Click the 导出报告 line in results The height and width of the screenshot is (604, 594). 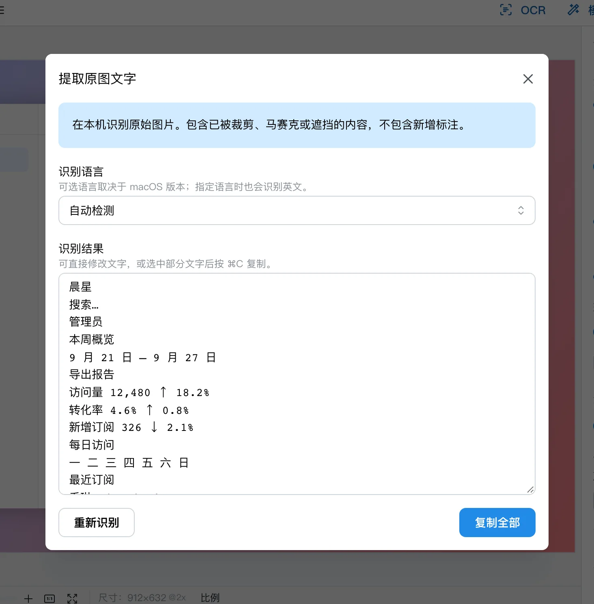(x=91, y=375)
